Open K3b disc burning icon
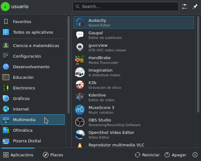 80,85
